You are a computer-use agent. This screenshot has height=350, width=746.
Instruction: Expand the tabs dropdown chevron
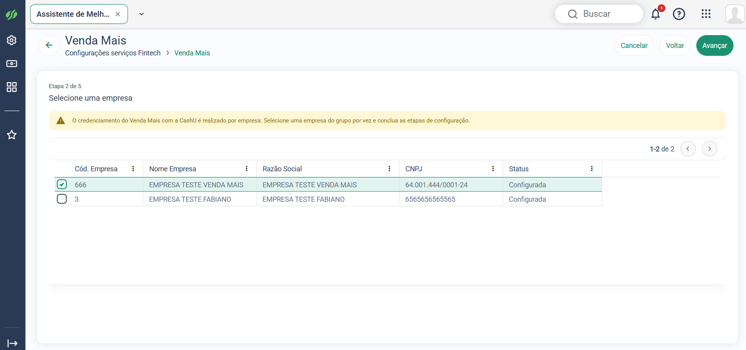point(142,14)
